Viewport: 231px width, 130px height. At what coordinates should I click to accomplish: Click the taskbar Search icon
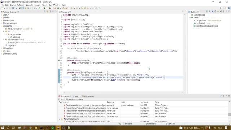[8, 127]
